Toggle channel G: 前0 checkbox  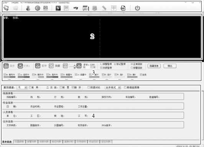coord(128,75)
